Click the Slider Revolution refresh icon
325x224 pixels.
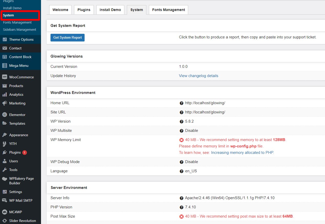[x=5, y=221]
